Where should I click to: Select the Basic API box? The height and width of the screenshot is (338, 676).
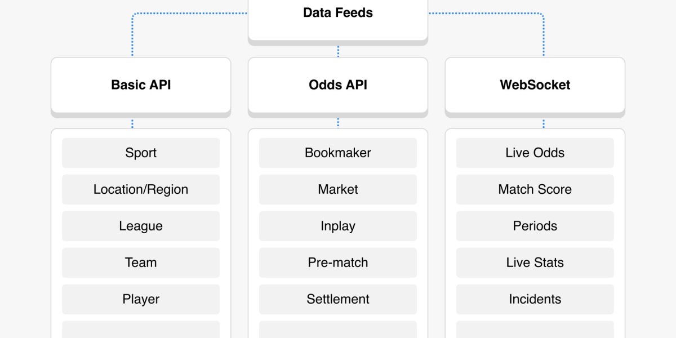point(141,84)
